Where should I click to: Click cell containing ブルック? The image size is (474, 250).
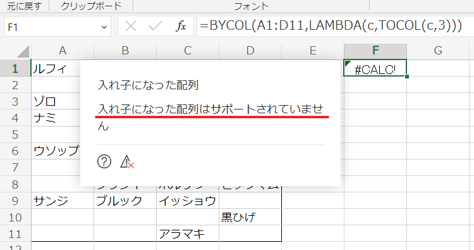click(x=125, y=201)
